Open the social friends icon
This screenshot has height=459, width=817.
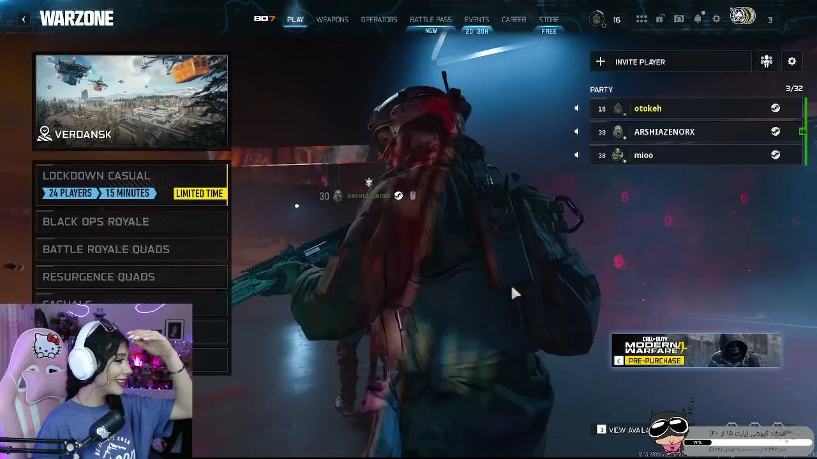coord(679,19)
